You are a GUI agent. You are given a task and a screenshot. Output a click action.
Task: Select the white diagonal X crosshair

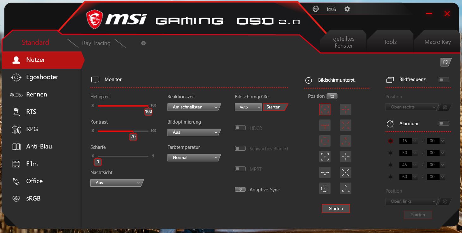(346, 172)
